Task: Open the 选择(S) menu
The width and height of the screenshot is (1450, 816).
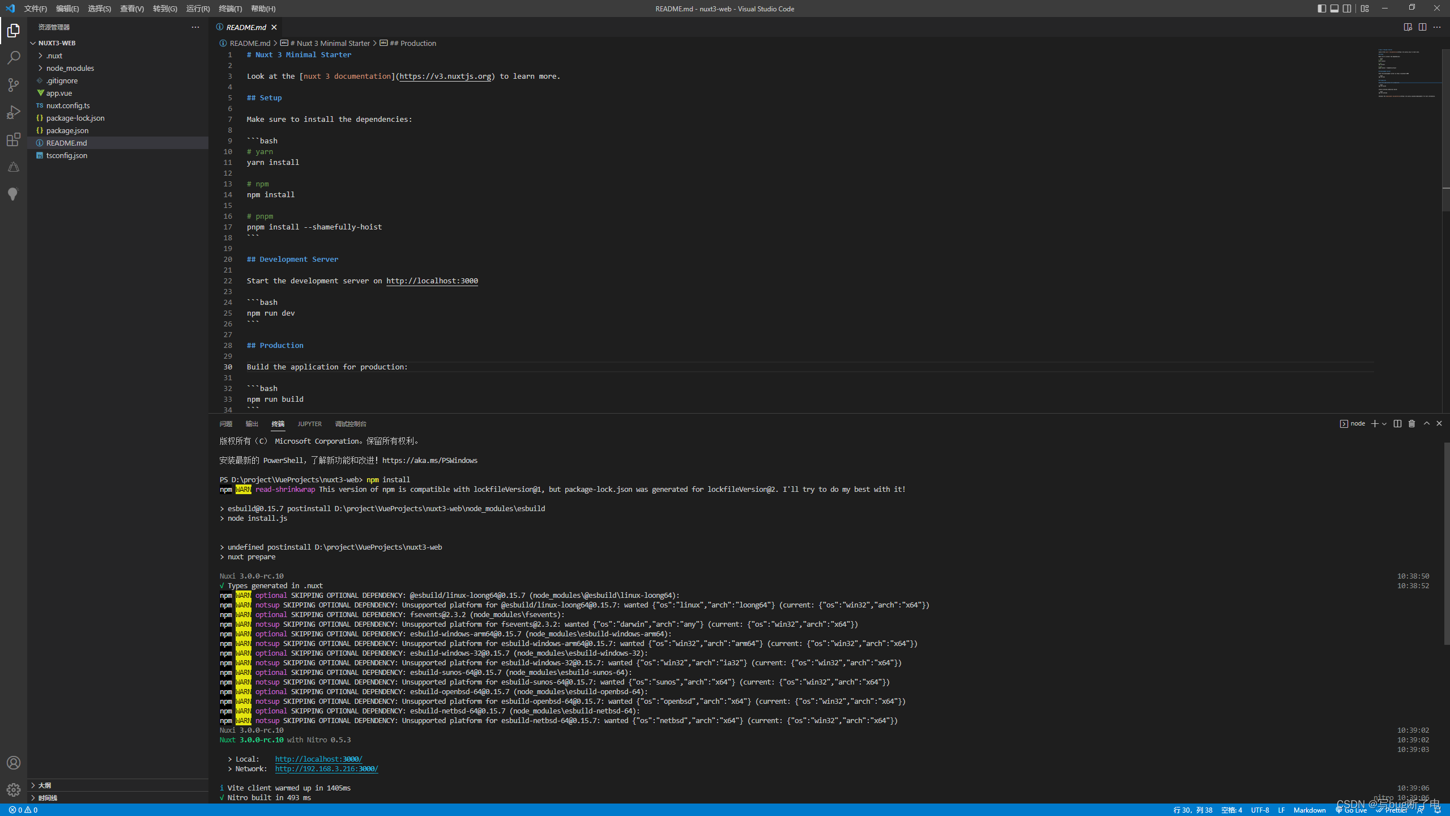Action: coord(99,8)
